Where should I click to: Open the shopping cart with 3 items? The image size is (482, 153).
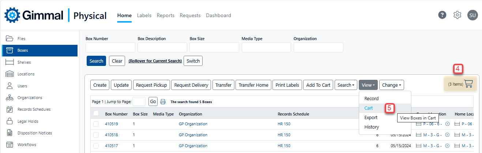[461, 84]
